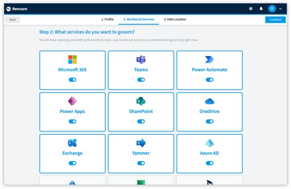
Task: Click the Power Apps label
Action: 73,112
